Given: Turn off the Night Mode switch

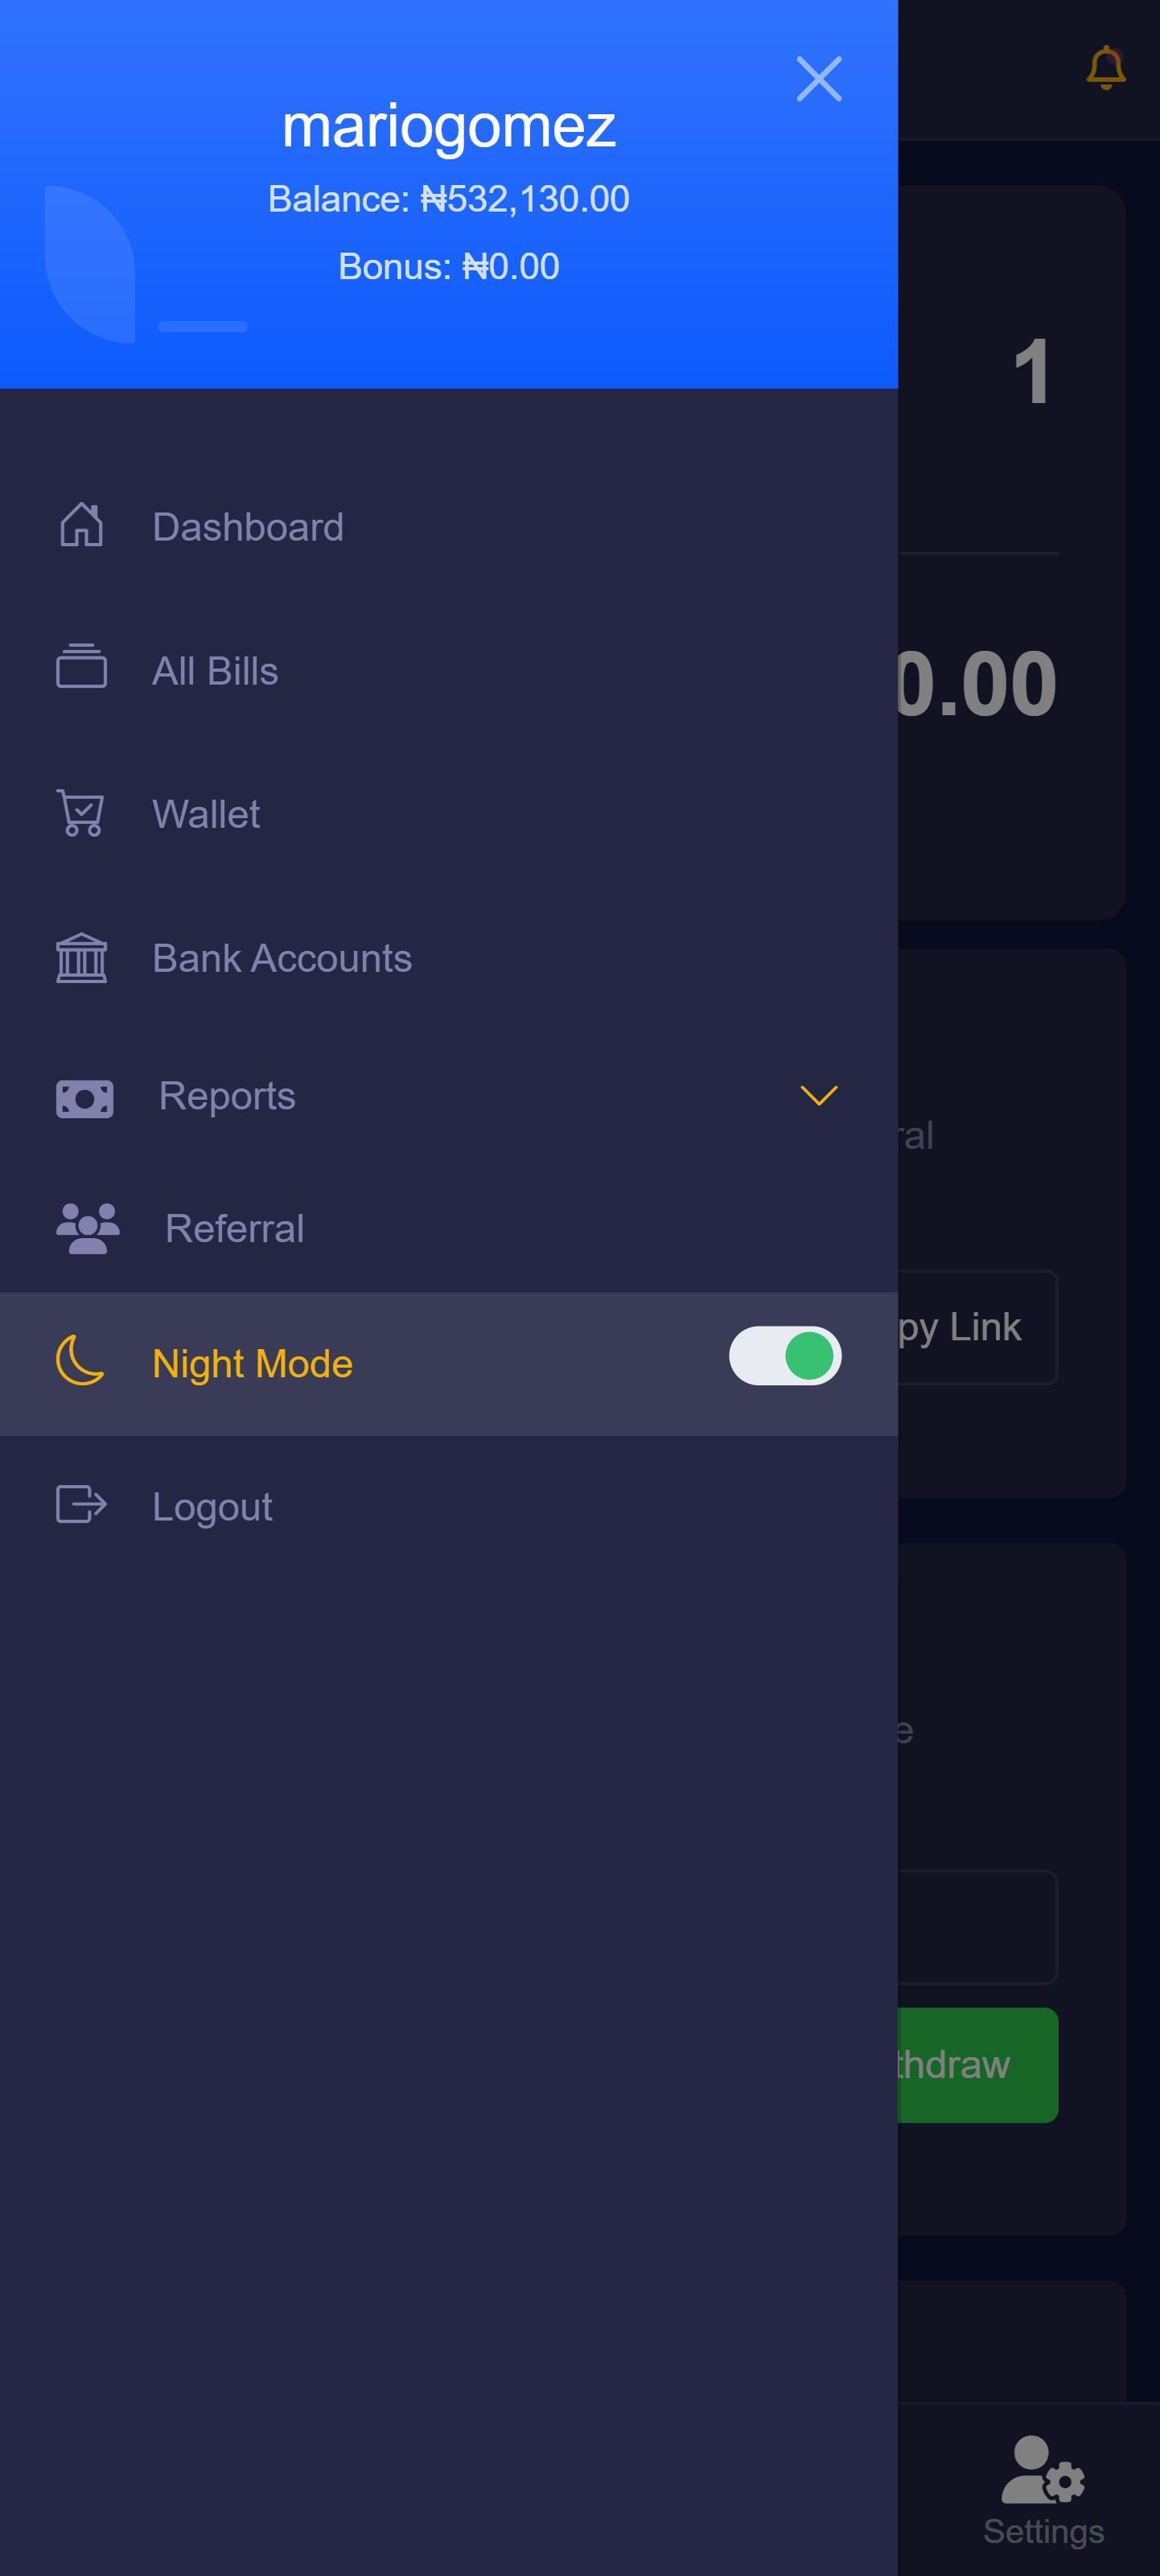Looking at the screenshot, I should [x=785, y=1357].
